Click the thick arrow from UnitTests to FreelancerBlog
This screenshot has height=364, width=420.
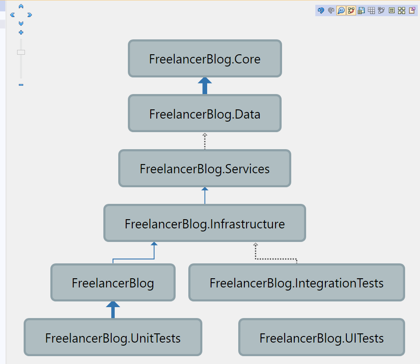click(x=113, y=310)
